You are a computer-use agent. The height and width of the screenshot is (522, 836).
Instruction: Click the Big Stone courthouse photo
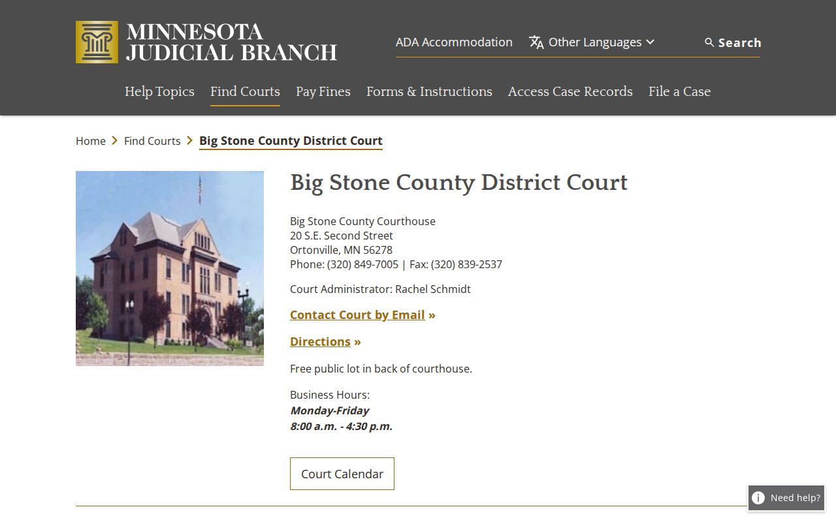coord(170,268)
